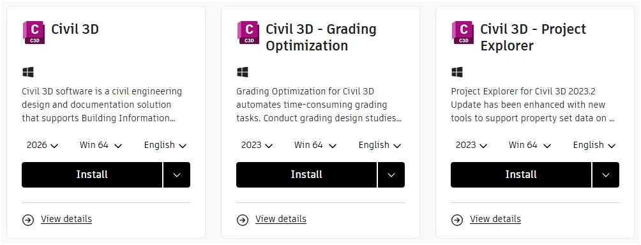Open View details link for Civil 3D
641x245 pixels.
(66, 219)
